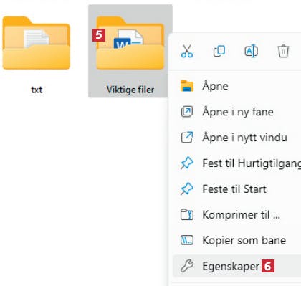Viewport: 301px width, 286px height.
Task: Click the txt folder name label
Action: pos(37,90)
